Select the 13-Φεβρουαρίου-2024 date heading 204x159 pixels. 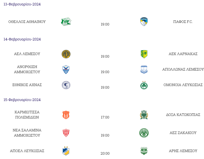[x=22, y=4]
